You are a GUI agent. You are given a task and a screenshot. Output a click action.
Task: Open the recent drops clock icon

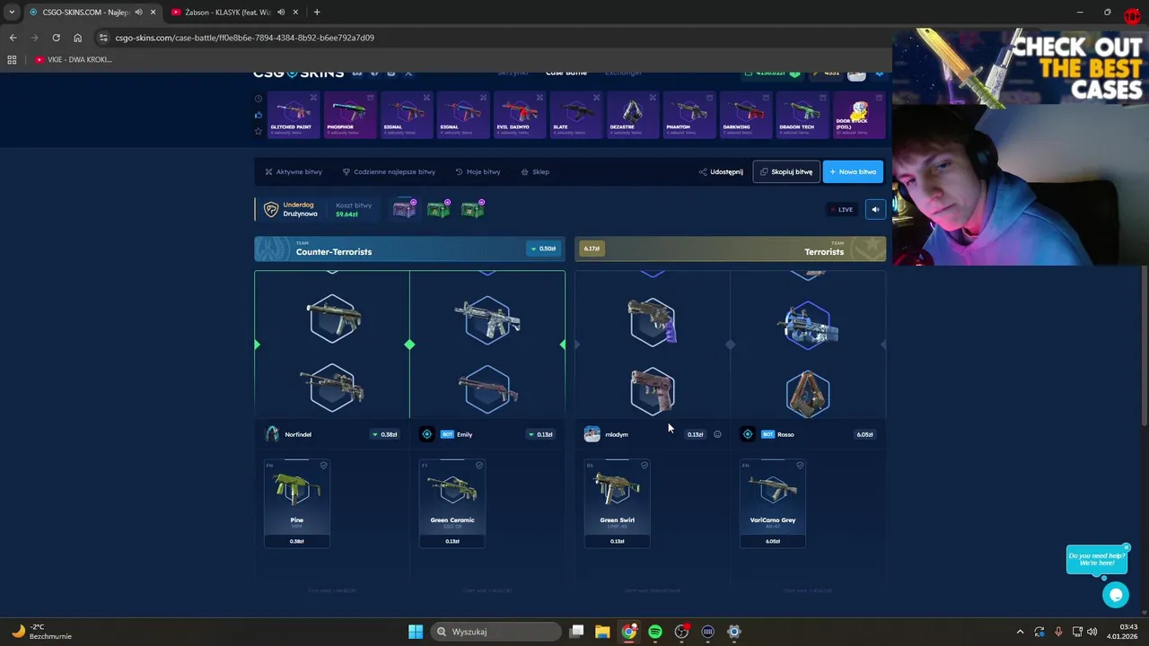pos(259,99)
